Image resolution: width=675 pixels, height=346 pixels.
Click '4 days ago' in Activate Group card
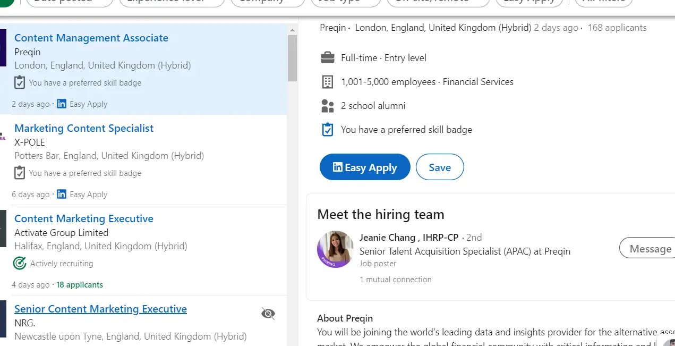31,285
